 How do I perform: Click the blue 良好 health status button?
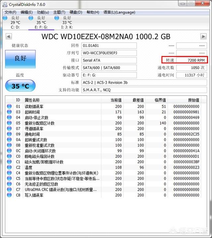[x=20, y=59]
